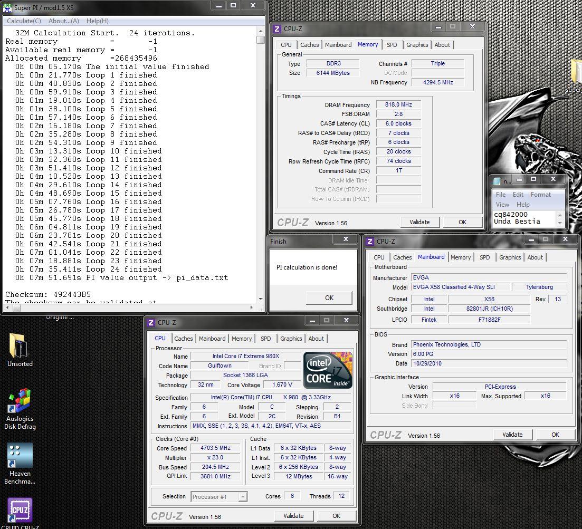Click Super PI horizontal scrollbar right arrow

click(x=252, y=308)
